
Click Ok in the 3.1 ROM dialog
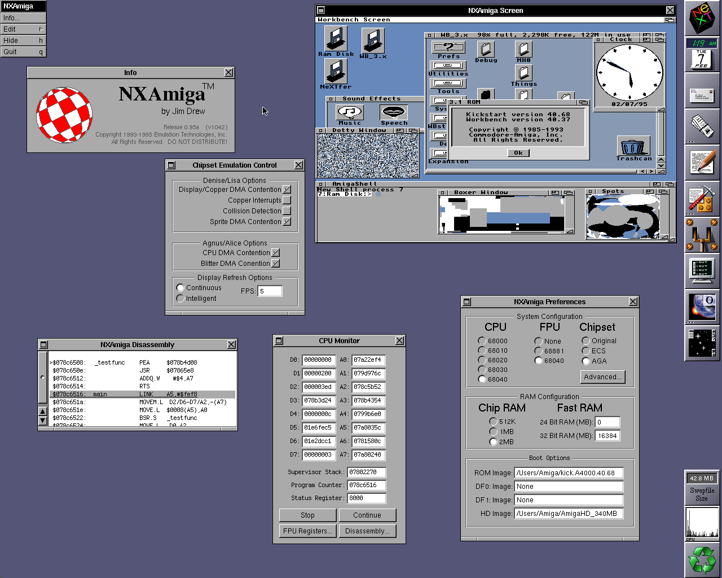coord(518,153)
